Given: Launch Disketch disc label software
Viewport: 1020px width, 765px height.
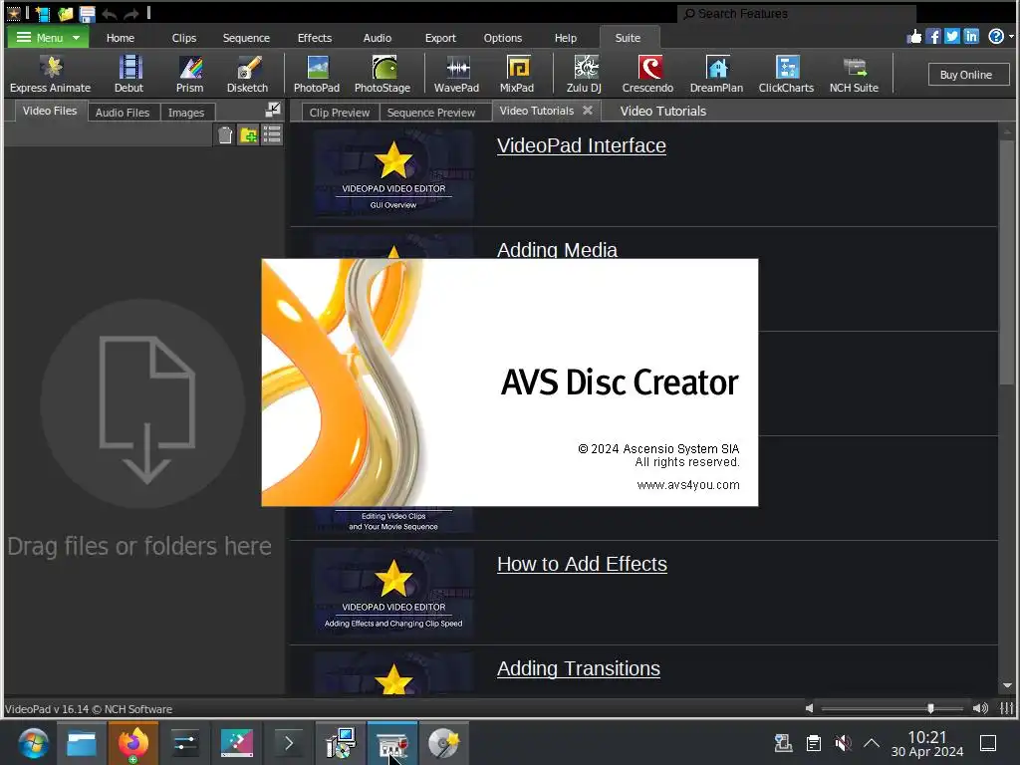Looking at the screenshot, I should 247,74.
